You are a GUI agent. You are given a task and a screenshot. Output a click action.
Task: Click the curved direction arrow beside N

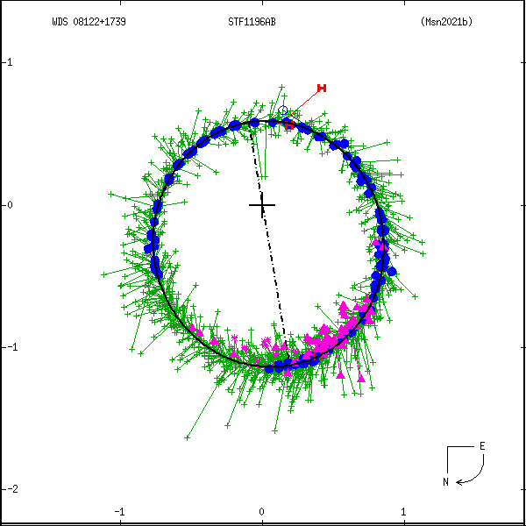(x=470, y=474)
